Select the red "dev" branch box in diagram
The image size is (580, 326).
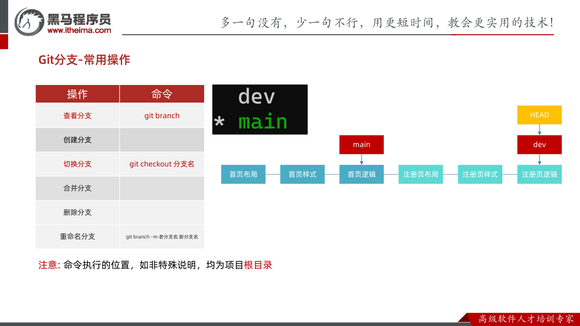[x=539, y=144]
